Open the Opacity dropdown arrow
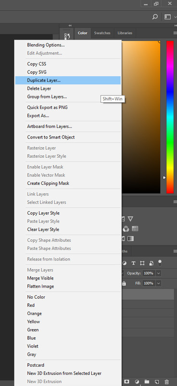 (159, 273)
